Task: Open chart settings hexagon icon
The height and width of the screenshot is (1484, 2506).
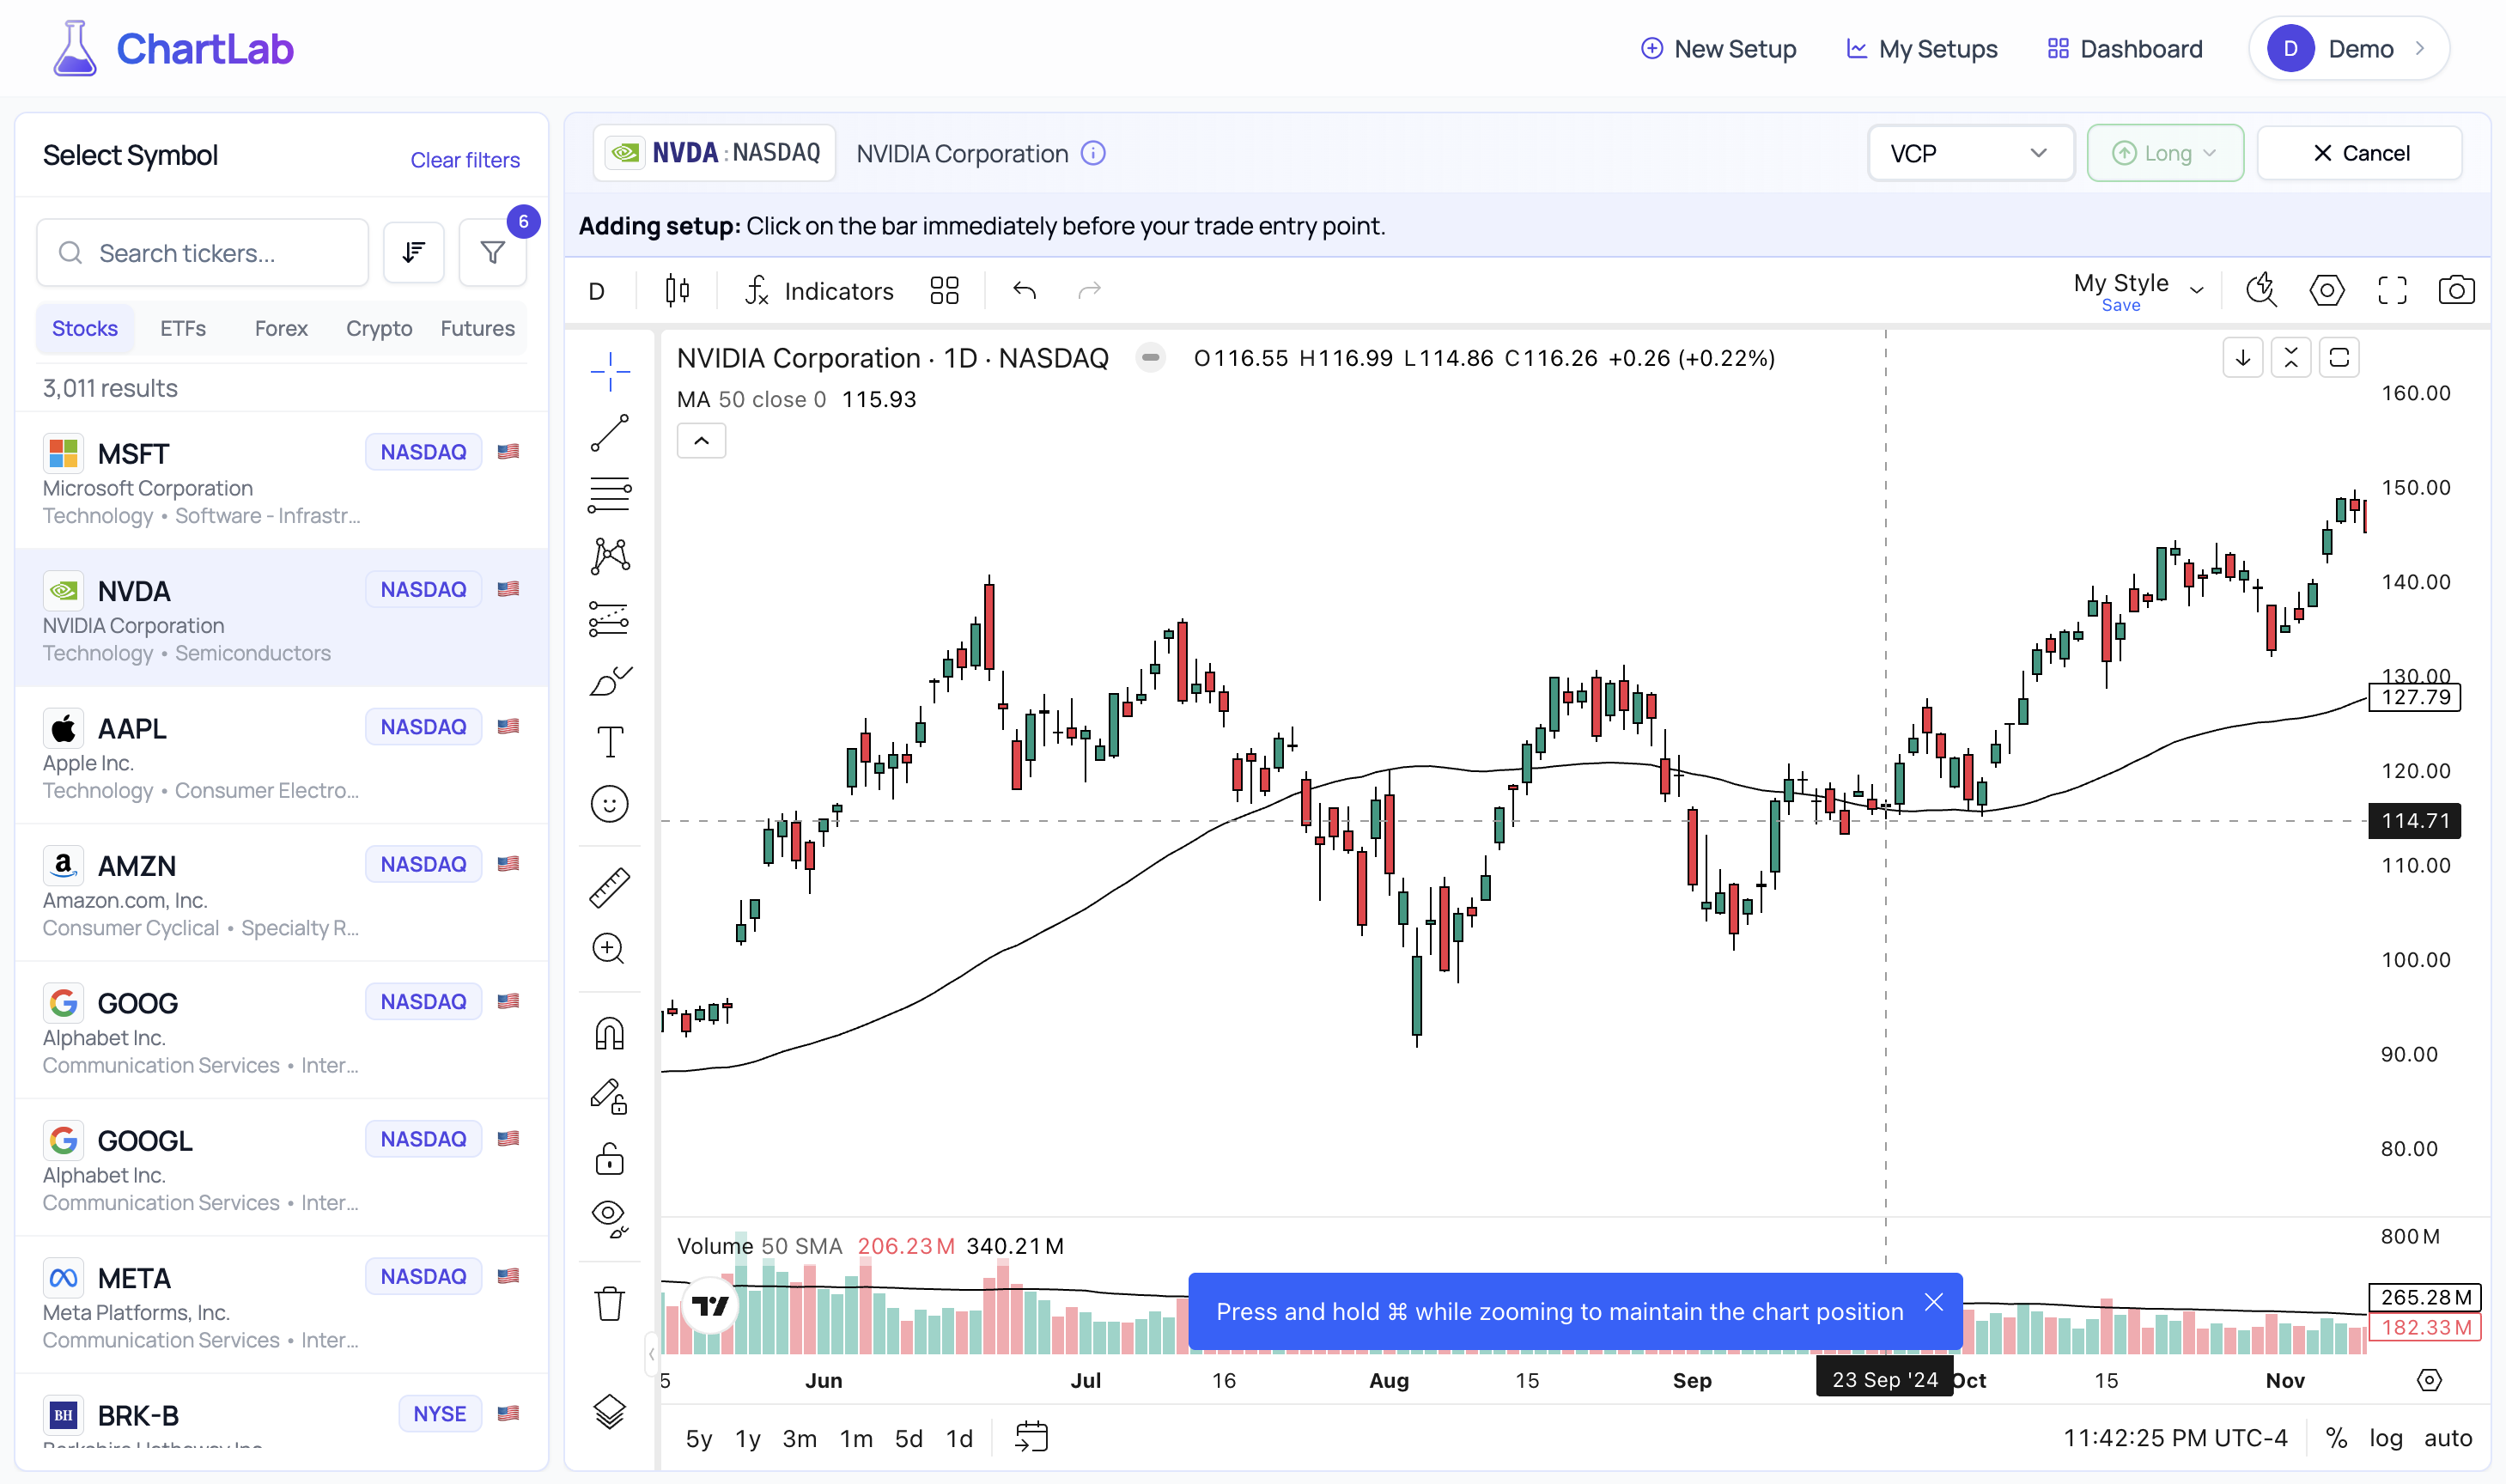Action: pyautogui.click(x=2327, y=290)
